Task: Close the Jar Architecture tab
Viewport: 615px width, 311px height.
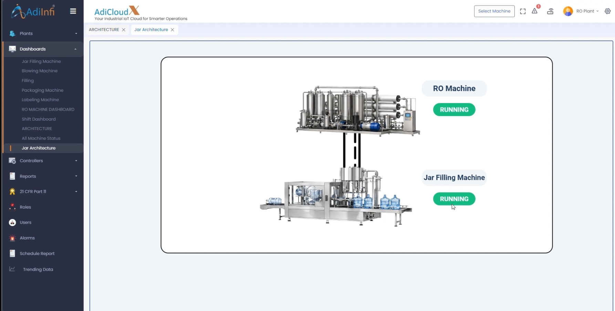Action: click(173, 30)
